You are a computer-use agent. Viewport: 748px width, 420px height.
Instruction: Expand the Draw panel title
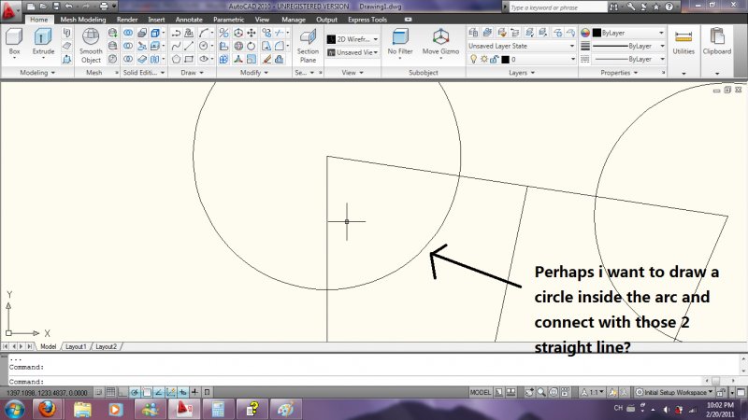pos(190,72)
